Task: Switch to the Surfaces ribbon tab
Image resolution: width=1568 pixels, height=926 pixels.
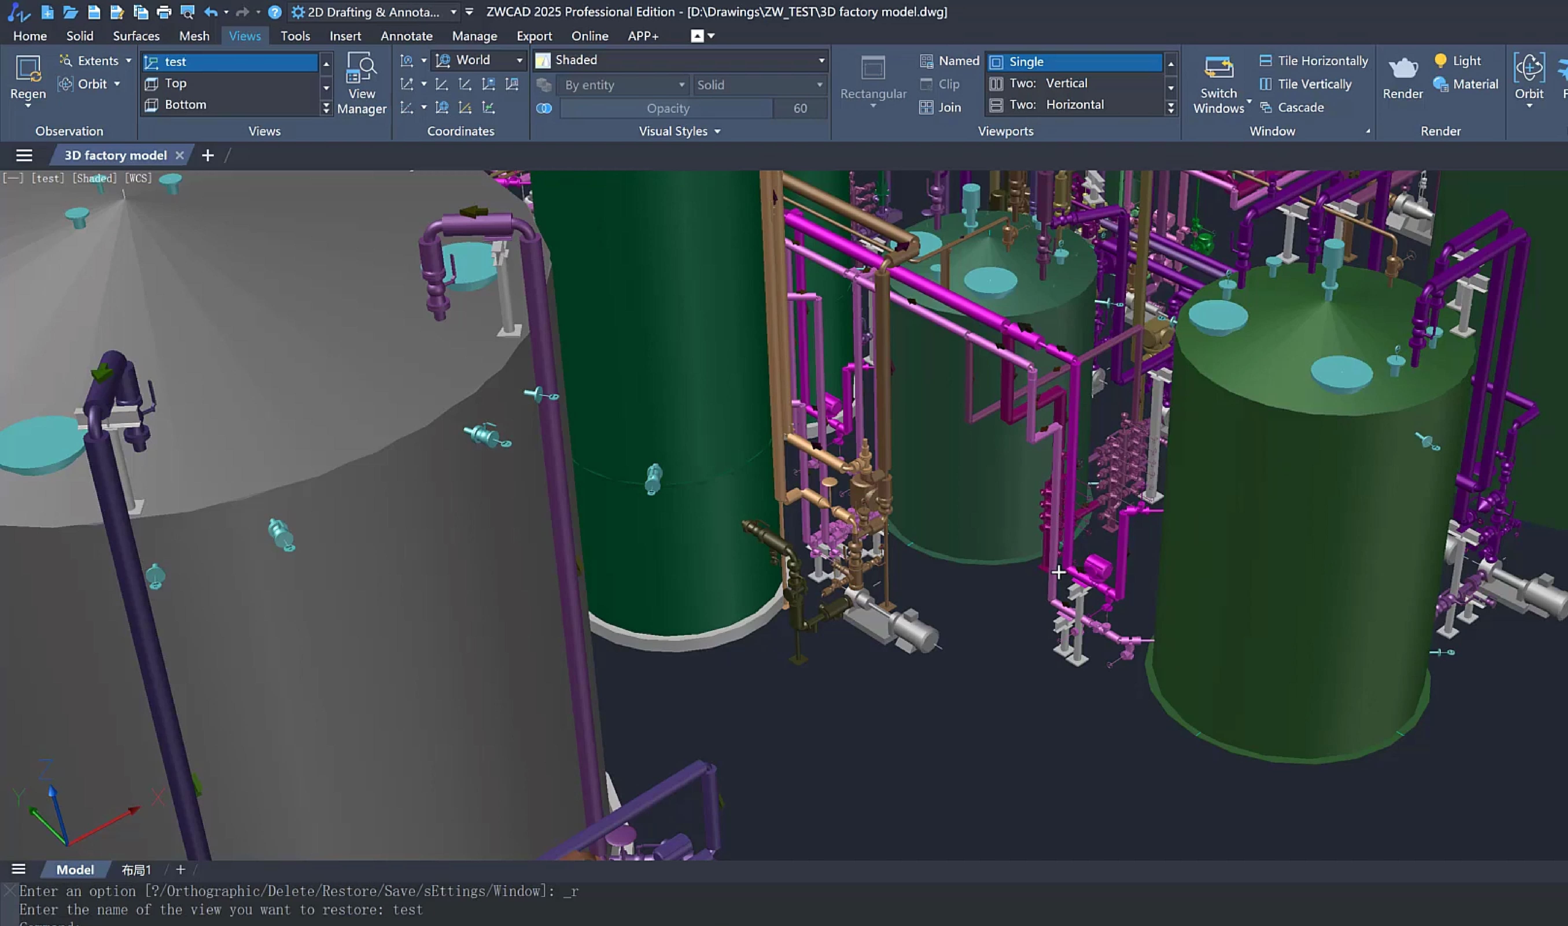Action: pos(136,36)
